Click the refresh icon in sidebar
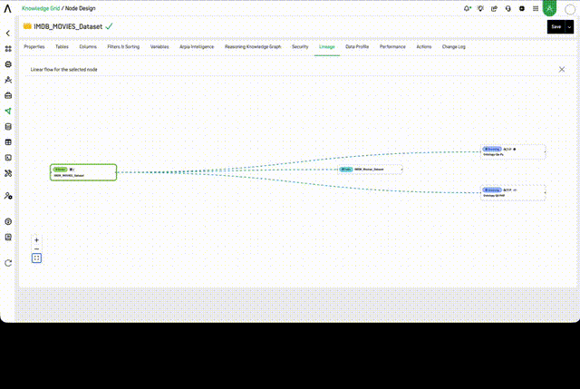 tap(8, 263)
